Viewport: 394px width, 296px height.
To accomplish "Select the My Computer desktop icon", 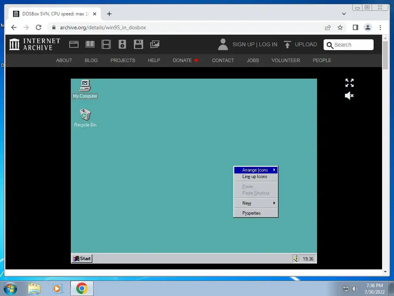I will [85, 89].
